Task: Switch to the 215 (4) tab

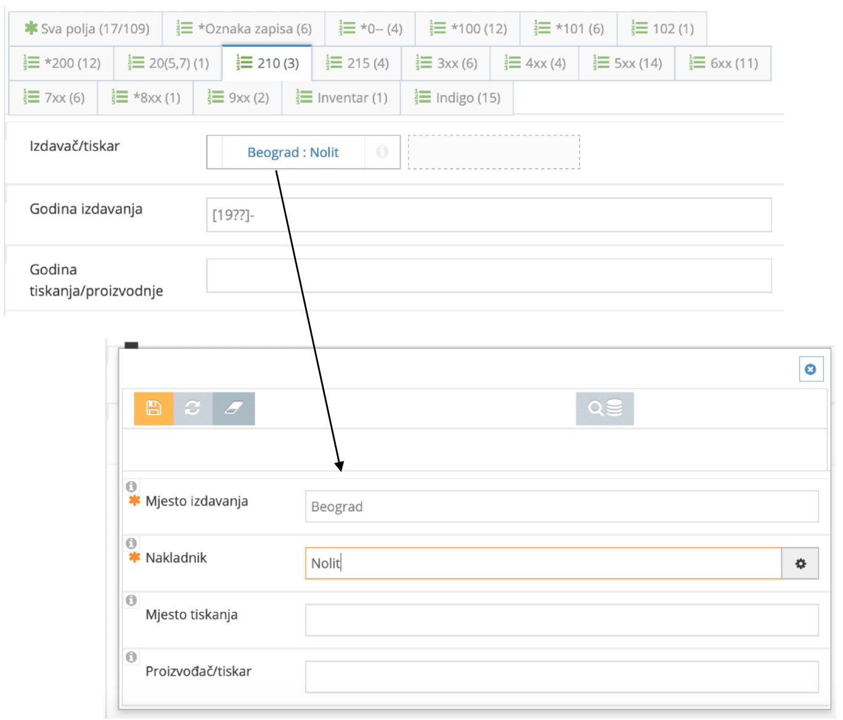Action: (x=357, y=63)
